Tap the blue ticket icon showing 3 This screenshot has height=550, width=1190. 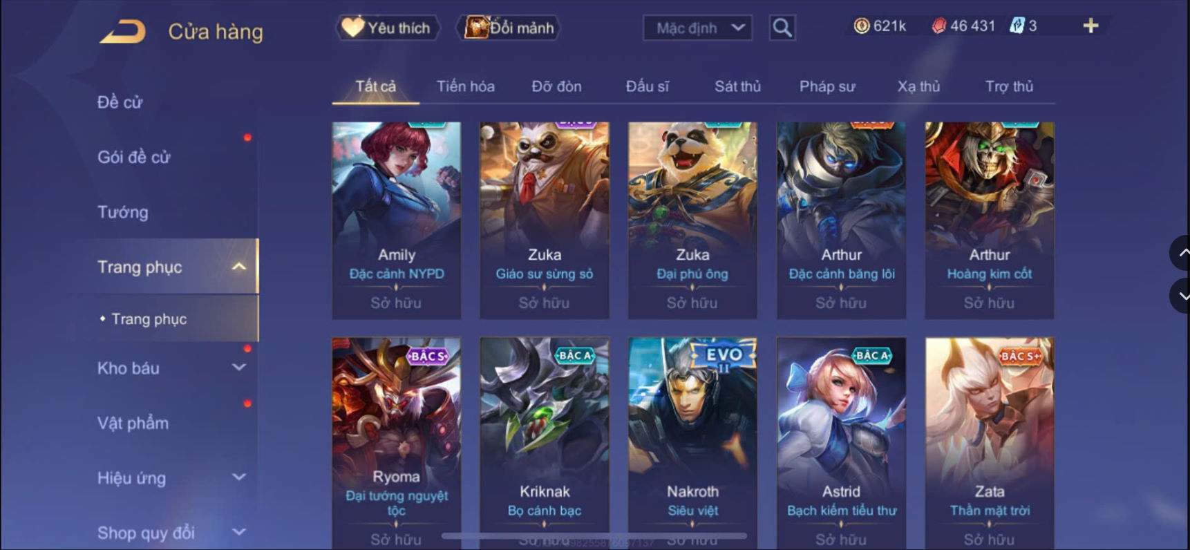(1017, 26)
